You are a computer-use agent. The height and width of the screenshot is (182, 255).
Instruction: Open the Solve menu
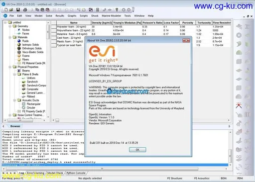[49, 16]
